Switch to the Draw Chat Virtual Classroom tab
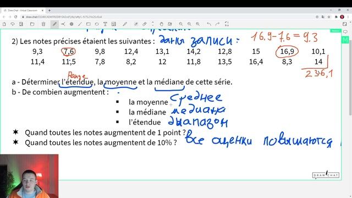Image resolution: width=352 pixels, height=198 pixels. (x=22, y=10)
